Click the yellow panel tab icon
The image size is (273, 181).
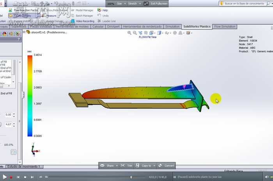pyautogui.click(x=11, y=34)
